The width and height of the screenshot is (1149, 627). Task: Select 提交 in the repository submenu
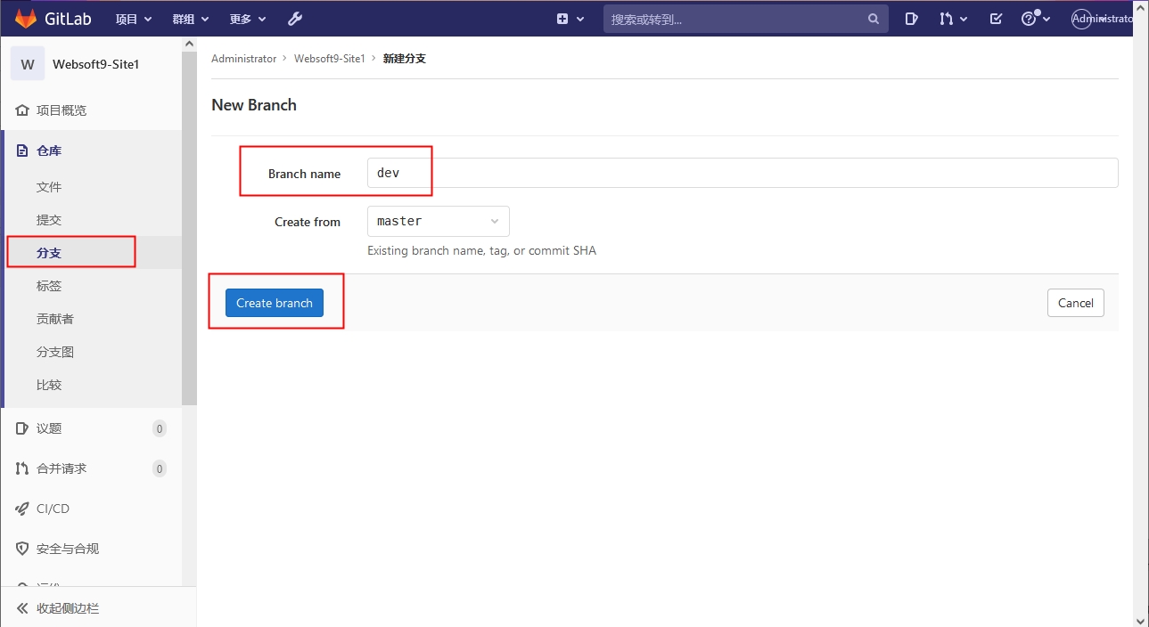point(49,220)
